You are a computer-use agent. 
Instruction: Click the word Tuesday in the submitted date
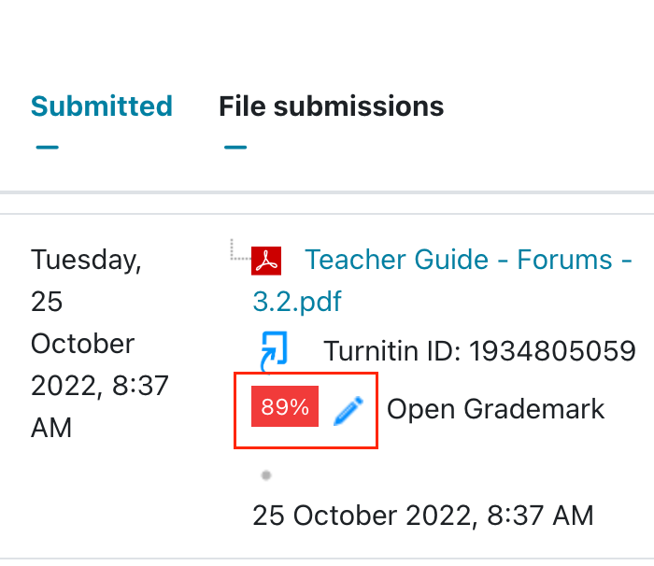click(86, 260)
